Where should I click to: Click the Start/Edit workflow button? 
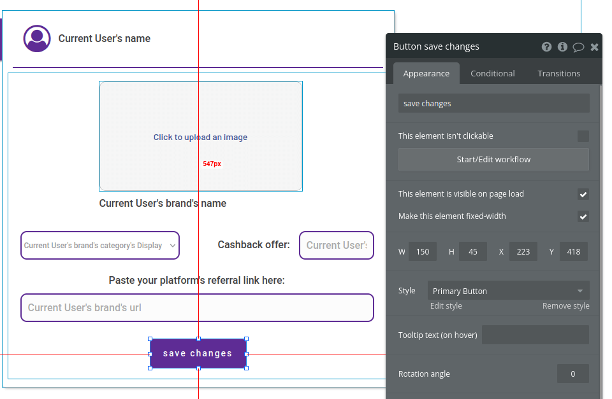tap(493, 159)
